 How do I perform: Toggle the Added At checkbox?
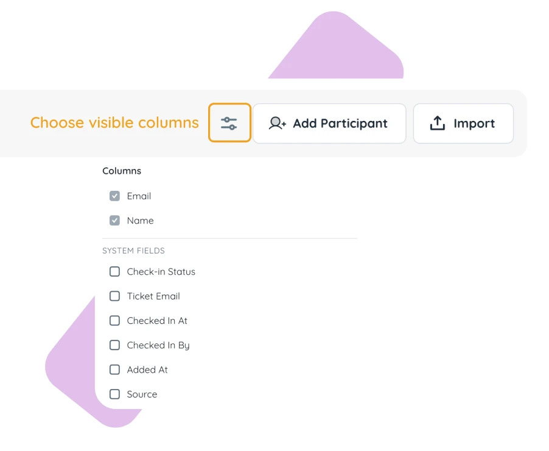click(x=114, y=370)
